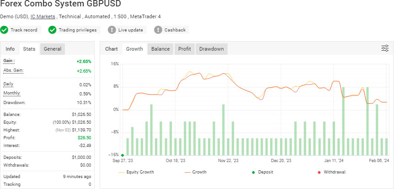The image size is (394, 189).
Task: Click the Abs. Gain label
Action: 13,70
